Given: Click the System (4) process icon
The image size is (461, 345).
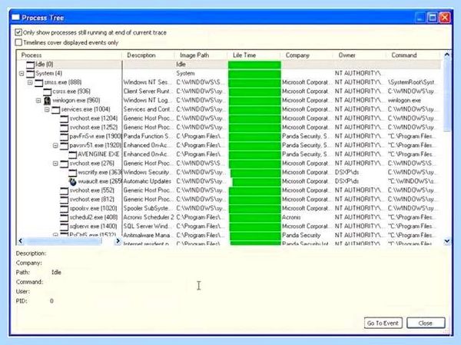Looking at the screenshot, I should click(30, 74).
